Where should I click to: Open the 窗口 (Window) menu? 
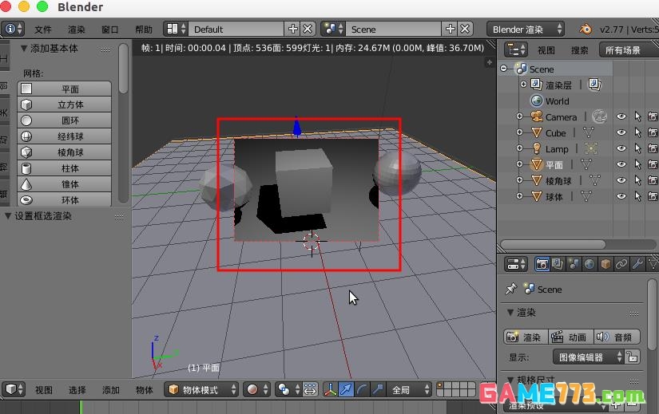tap(110, 30)
